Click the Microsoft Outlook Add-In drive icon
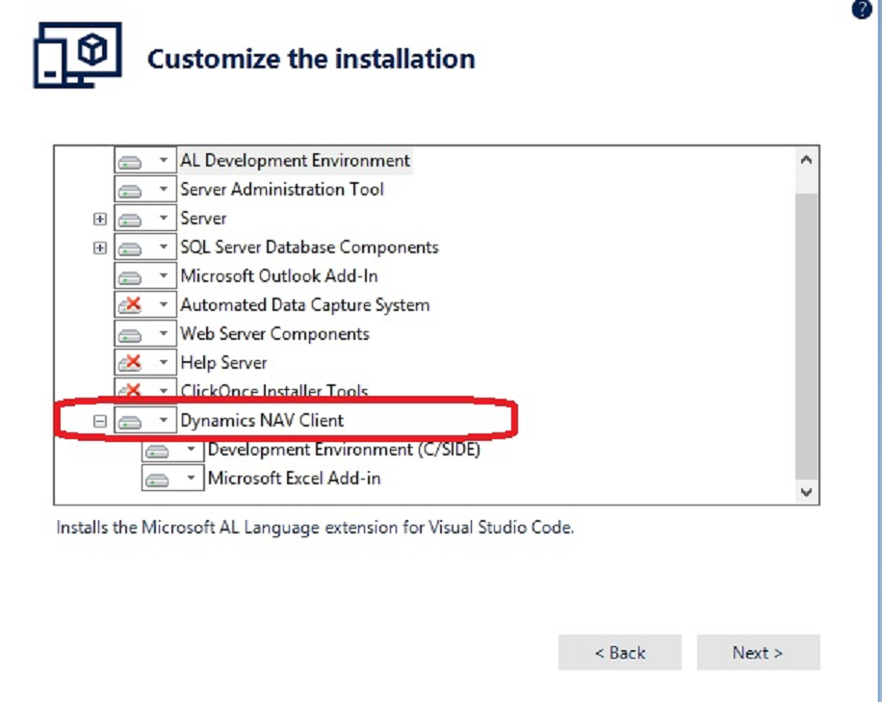Screen dimensions: 882x702 click(x=130, y=276)
